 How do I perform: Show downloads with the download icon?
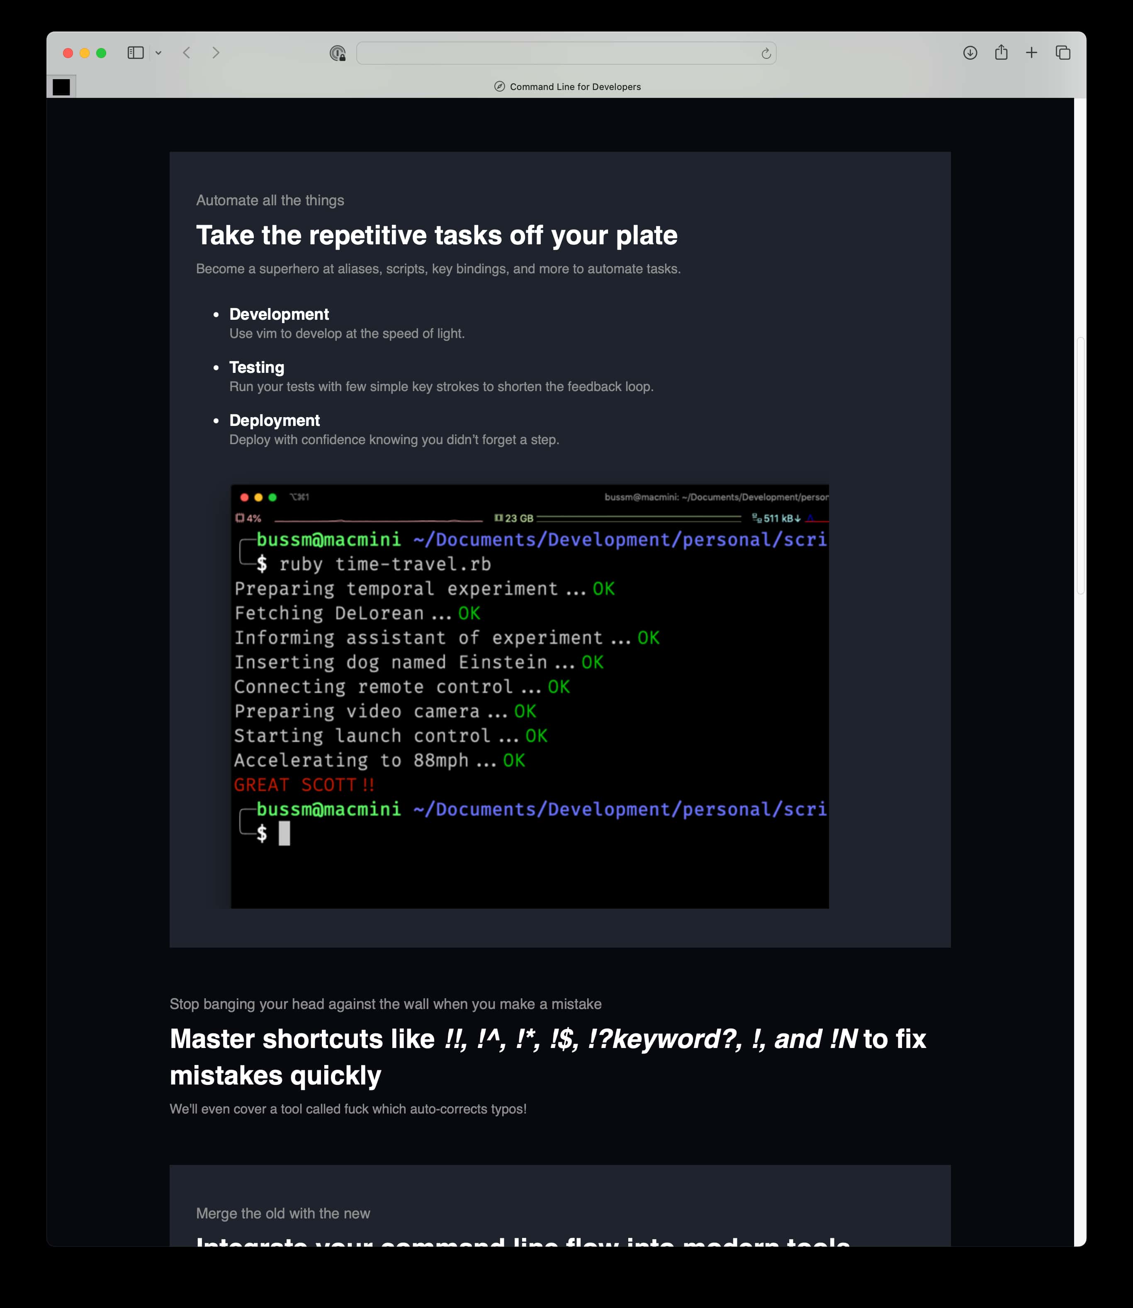coord(970,53)
